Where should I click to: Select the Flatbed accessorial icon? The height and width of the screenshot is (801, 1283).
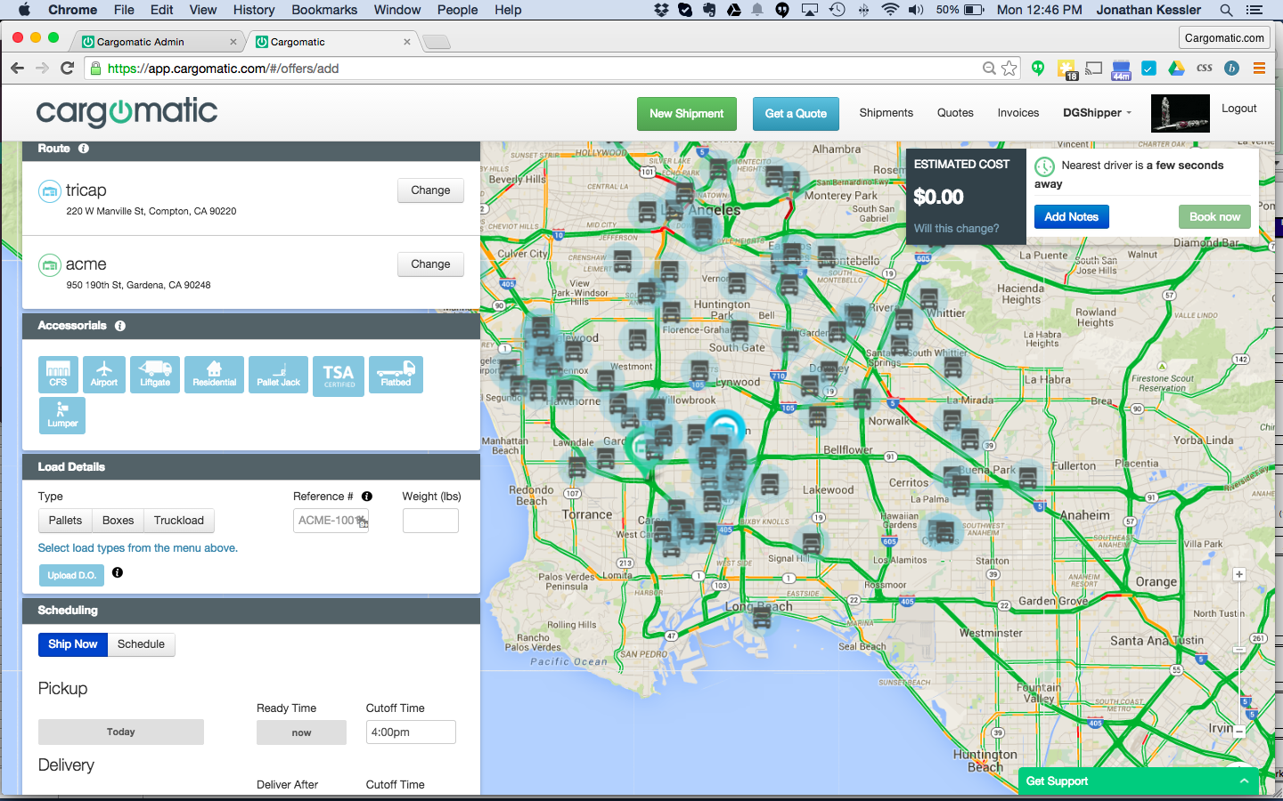396,375
